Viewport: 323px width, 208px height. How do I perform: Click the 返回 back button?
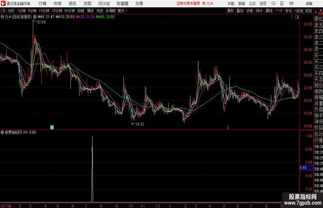pyautogui.click(x=308, y=11)
